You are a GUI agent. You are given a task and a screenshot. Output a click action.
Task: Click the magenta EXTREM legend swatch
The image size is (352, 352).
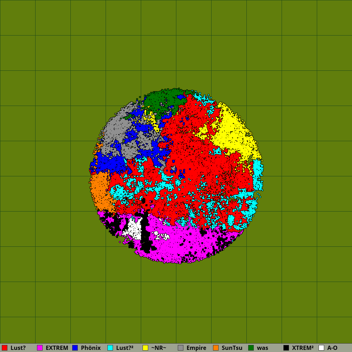(x=40, y=348)
